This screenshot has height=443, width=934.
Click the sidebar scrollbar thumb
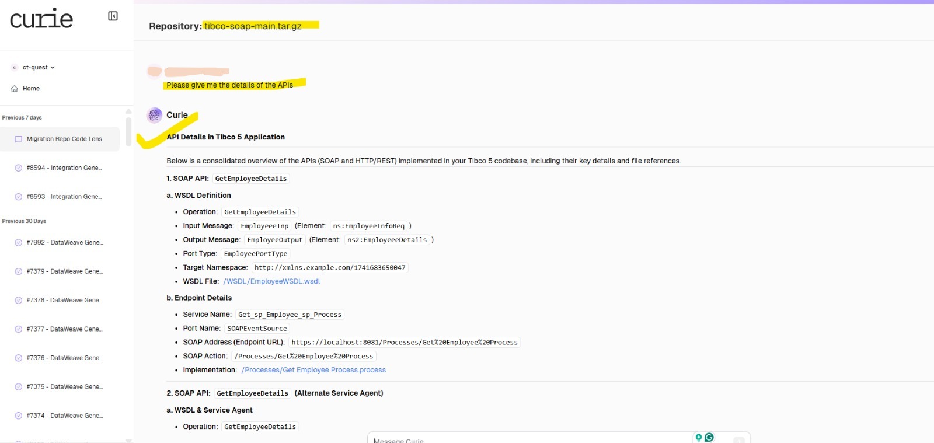tap(128, 131)
